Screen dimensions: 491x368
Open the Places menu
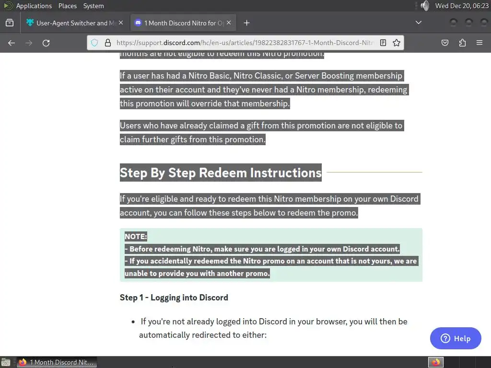(x=67, y=6)
